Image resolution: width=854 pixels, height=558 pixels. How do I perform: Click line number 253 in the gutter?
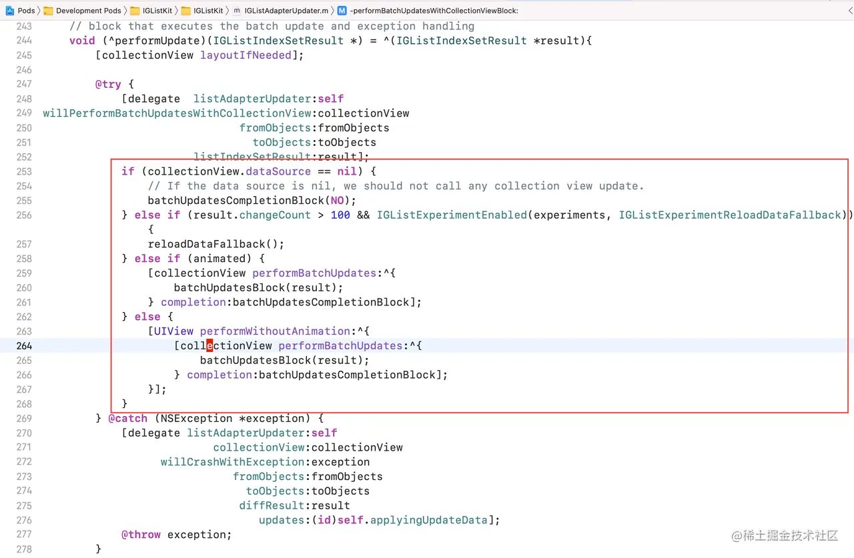point(24,171)
